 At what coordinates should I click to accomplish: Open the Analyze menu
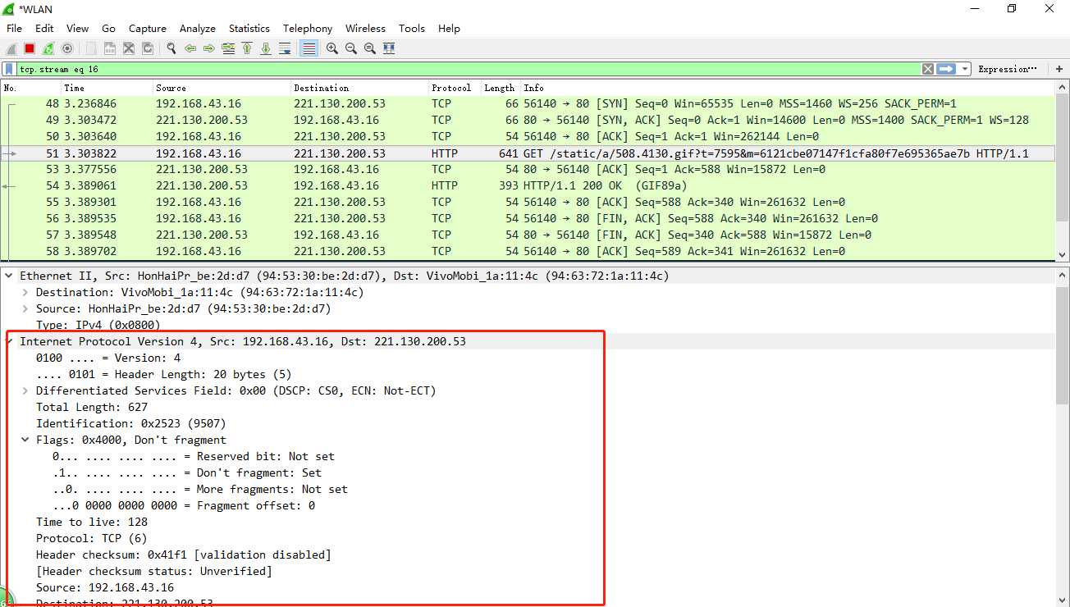pos(198,28)
